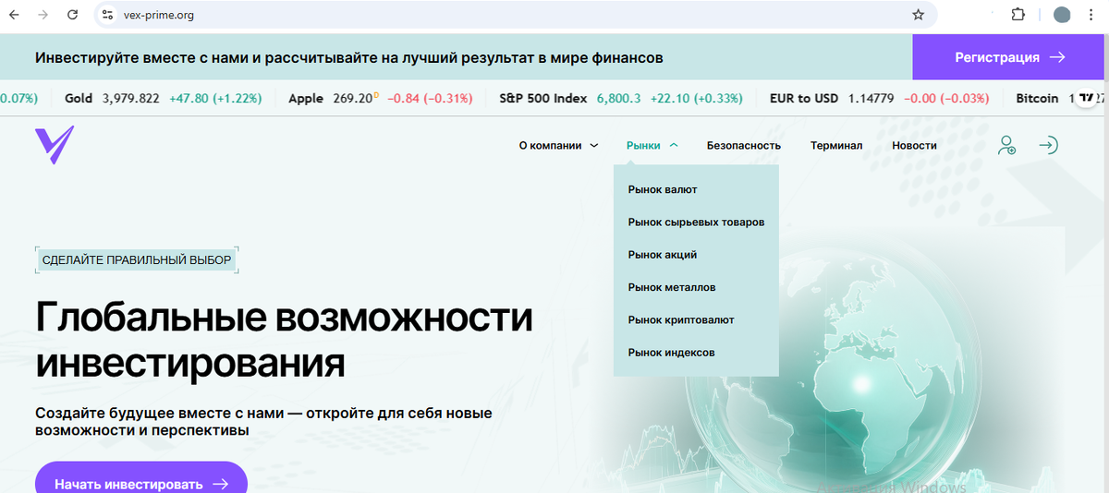
Task: Open the browser extensions puzzle icon
Action: coord(1018,15)
